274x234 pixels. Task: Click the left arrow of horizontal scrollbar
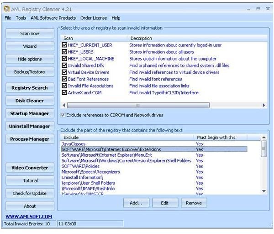point(64,105)
